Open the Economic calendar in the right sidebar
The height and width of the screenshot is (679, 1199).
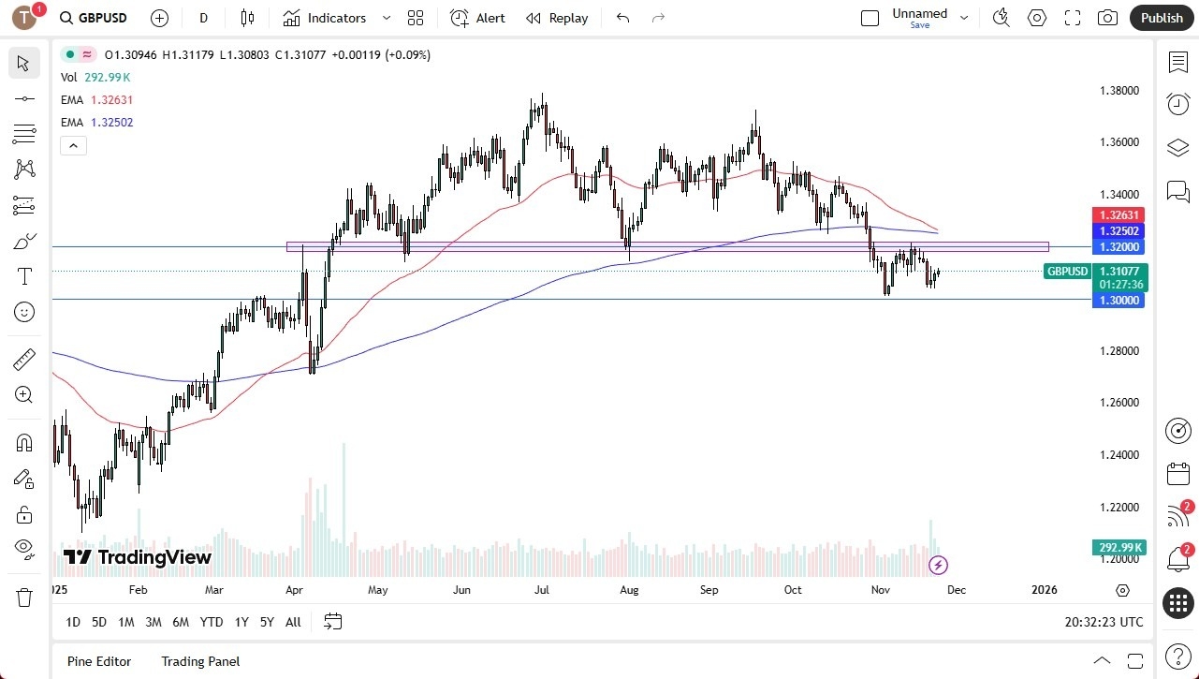point(1177,474)
